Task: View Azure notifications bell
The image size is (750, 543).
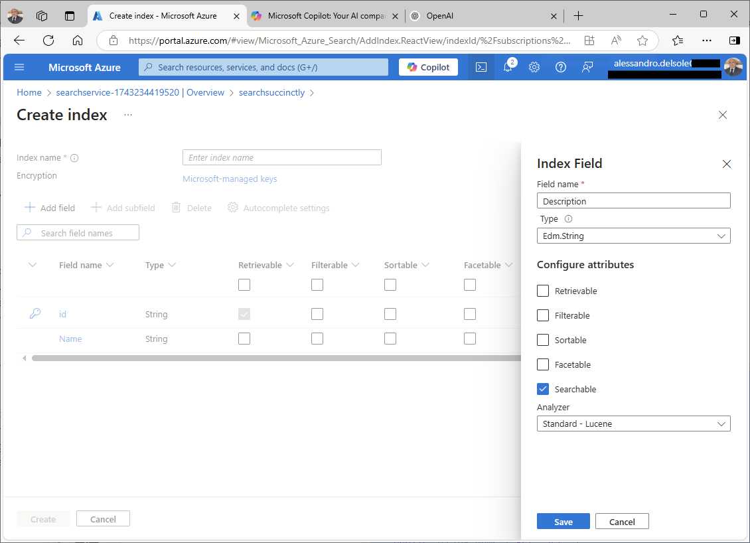Action: [507, 67]
